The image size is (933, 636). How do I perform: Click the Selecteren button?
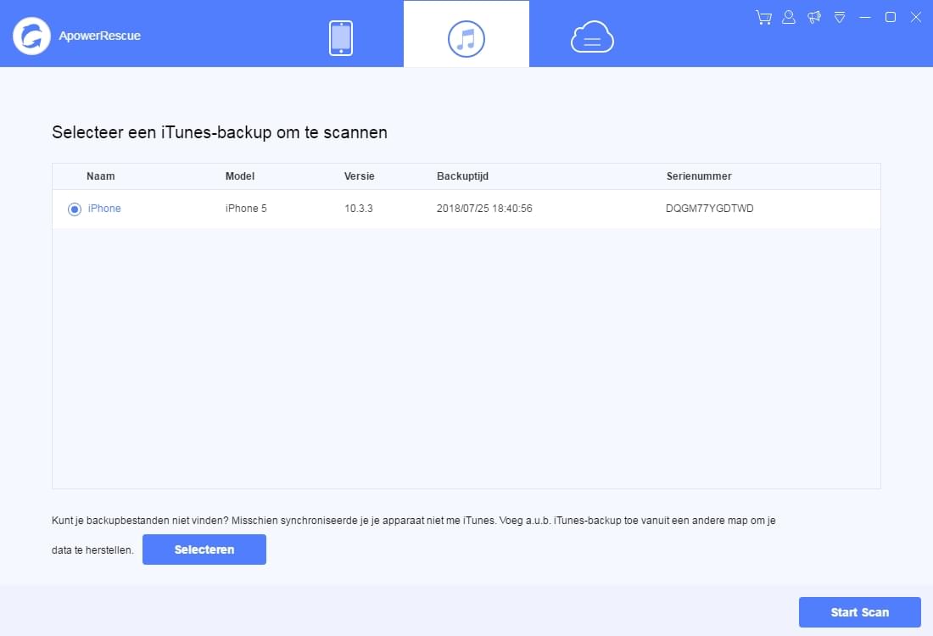204,550
